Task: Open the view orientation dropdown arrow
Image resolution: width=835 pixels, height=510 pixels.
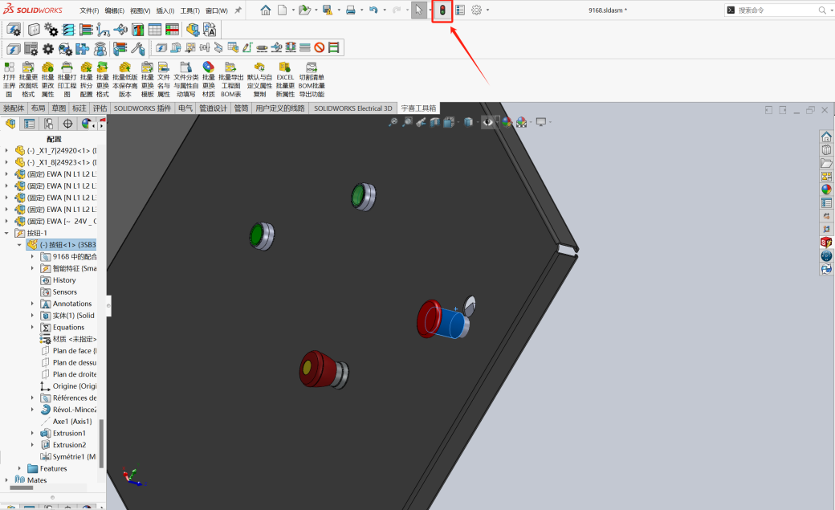Action: tap(458, 122)
